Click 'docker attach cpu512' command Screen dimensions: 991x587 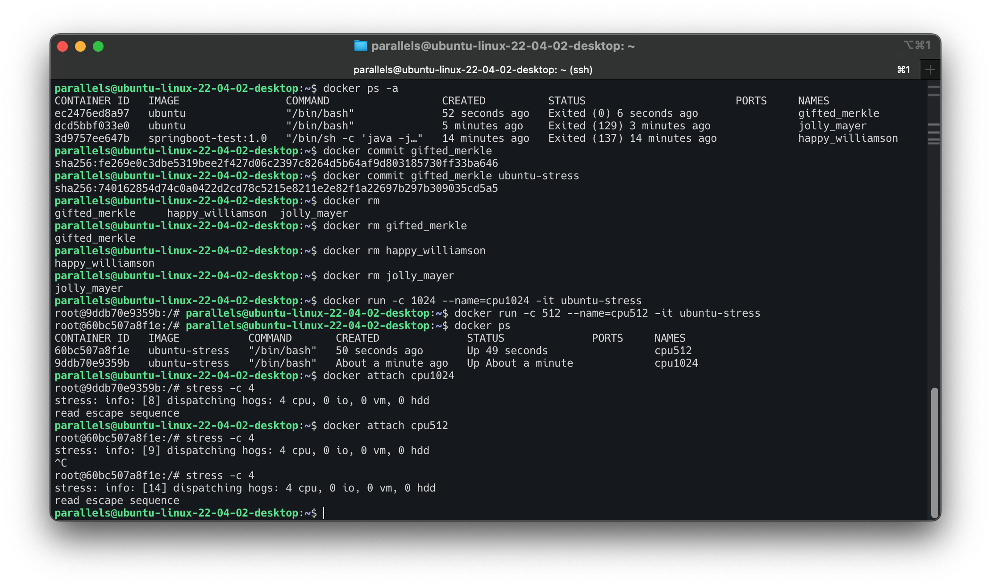click(x=385, y=426)
